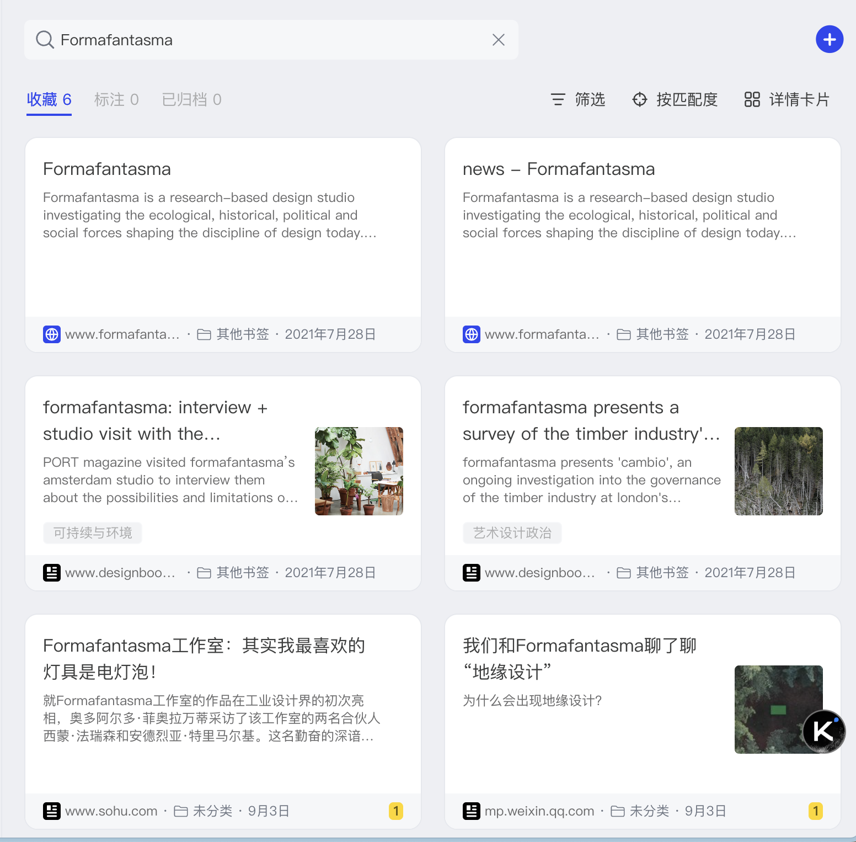Click the magnifier search icon
Screen dimensions: 856x842
point(45,40)
